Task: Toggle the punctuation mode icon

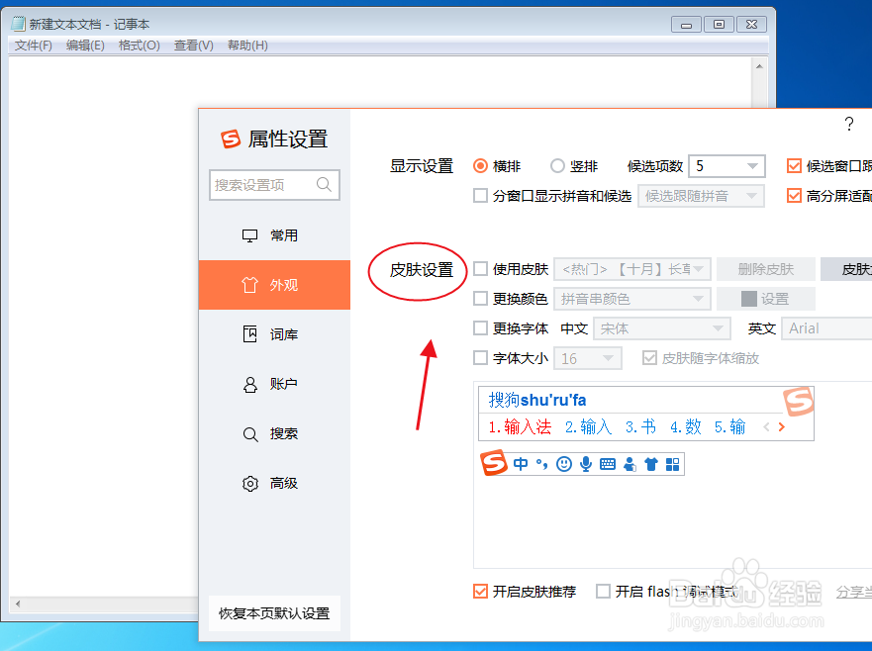Action: tap(541, 464)
